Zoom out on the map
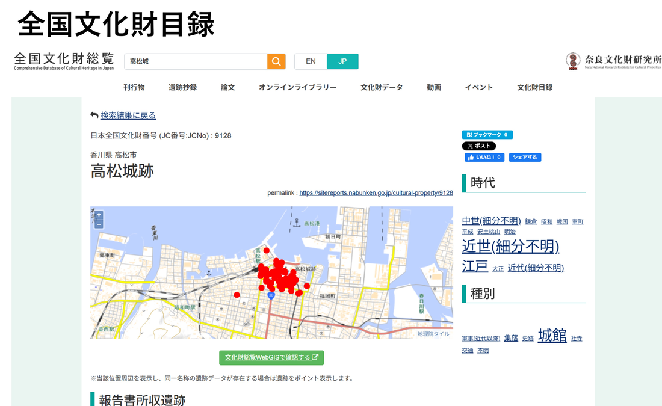Image resolution: width=662 pixels, height=406 pixels. click(x=99, y=224)
